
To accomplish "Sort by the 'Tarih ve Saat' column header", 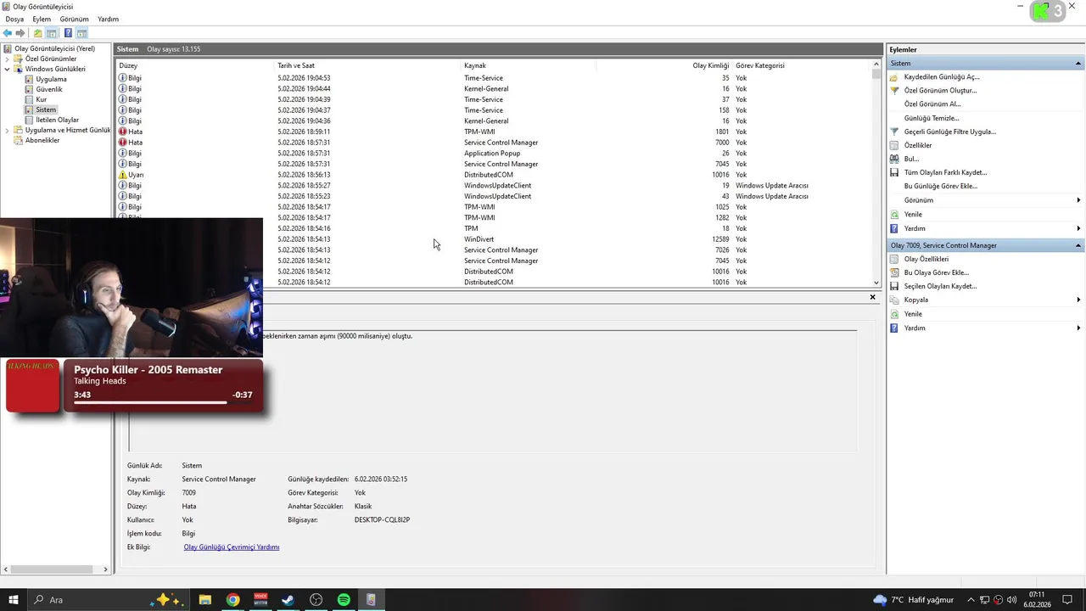I will click(x=367, y=65).
